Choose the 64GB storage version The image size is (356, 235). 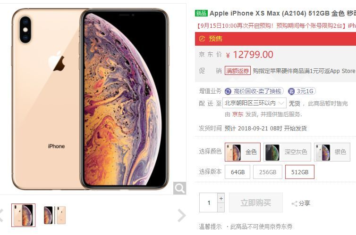click(x=237, y=172)
